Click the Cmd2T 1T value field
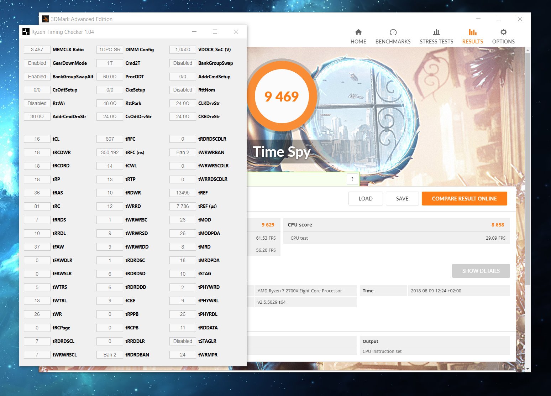Image resolution: width=551 pixels, height=396 pixels. 110,63
